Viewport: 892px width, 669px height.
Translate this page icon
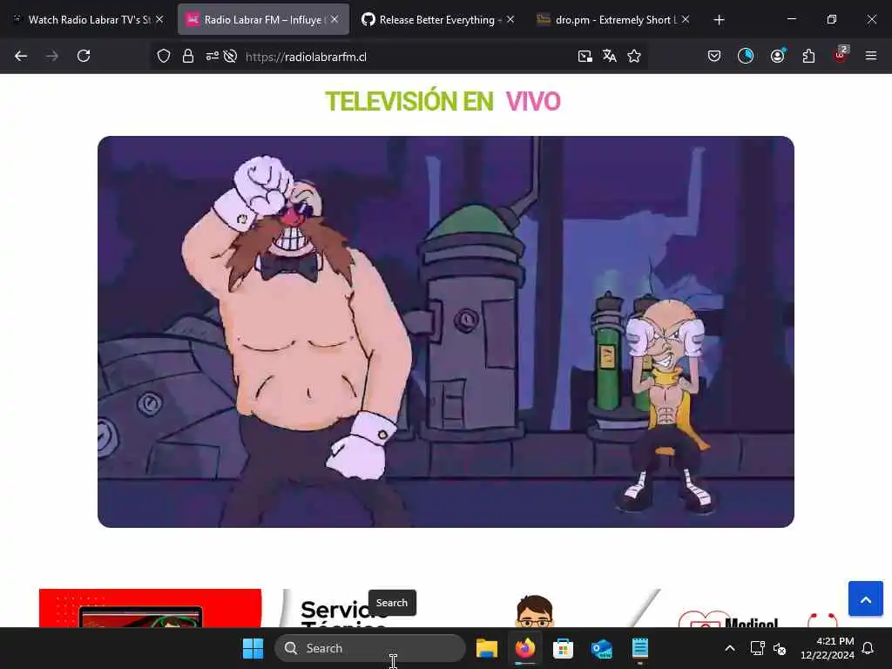[x=609, y=57]
